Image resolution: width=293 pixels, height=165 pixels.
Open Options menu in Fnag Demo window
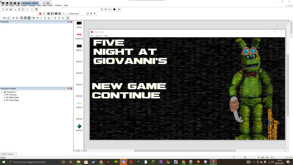pyautogui.click(x=99, y=36)
